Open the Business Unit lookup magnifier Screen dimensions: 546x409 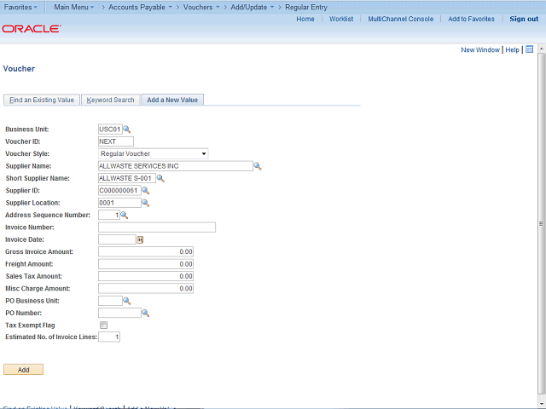pos(127,130)
